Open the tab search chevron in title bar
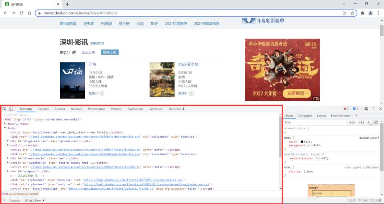Image resolution: width=384 pixels, height=204 pixels. (344, 4)
